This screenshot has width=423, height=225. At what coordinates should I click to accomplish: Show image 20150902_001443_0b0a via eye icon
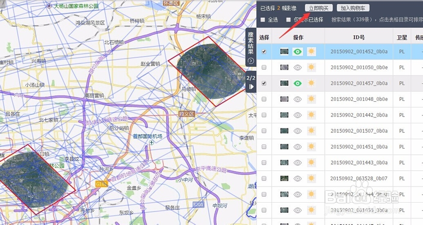point(297,163)
